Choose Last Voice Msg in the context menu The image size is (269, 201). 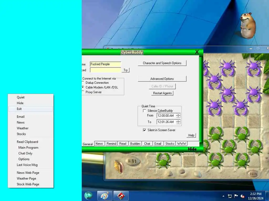[31, 165]
